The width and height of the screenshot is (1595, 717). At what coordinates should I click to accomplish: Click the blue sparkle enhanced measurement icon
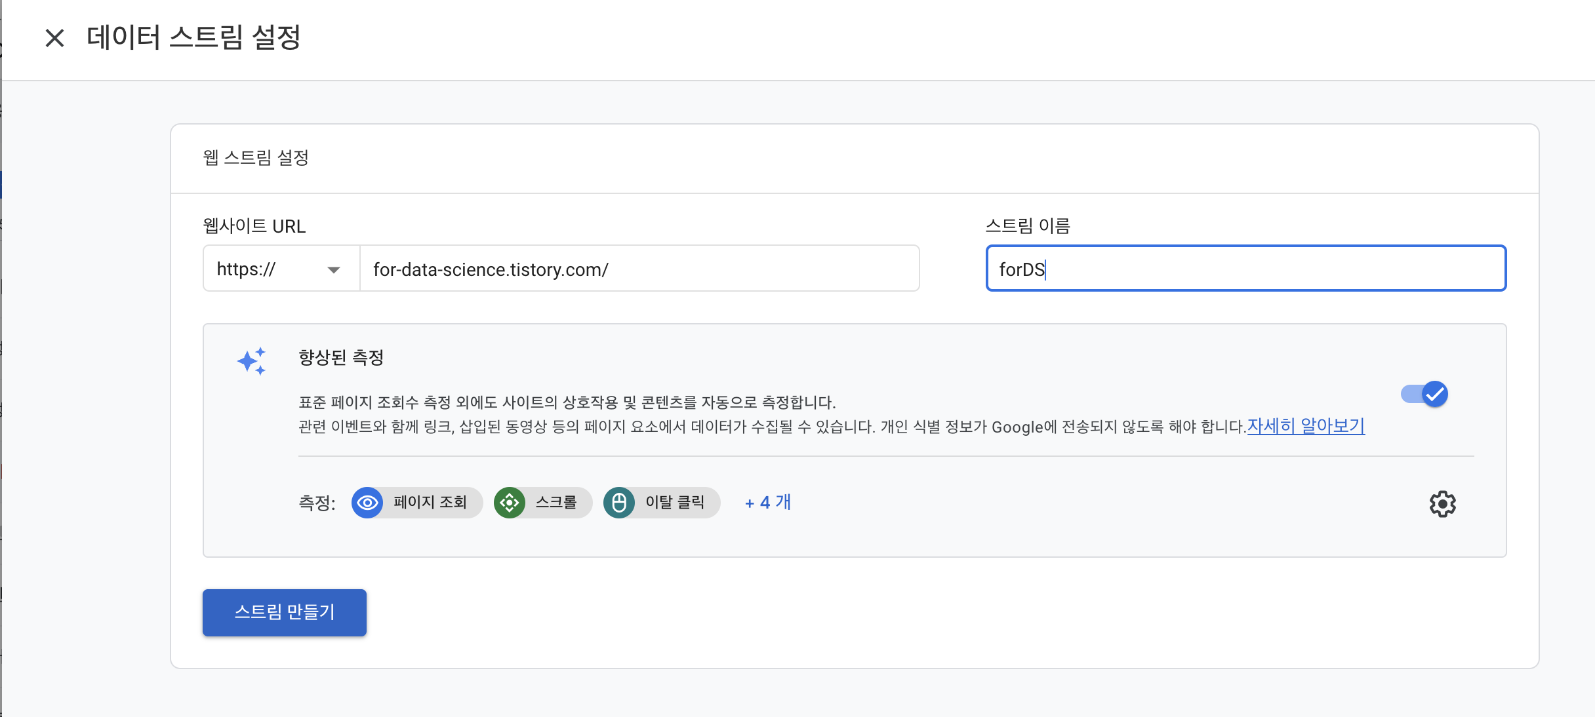252,361
